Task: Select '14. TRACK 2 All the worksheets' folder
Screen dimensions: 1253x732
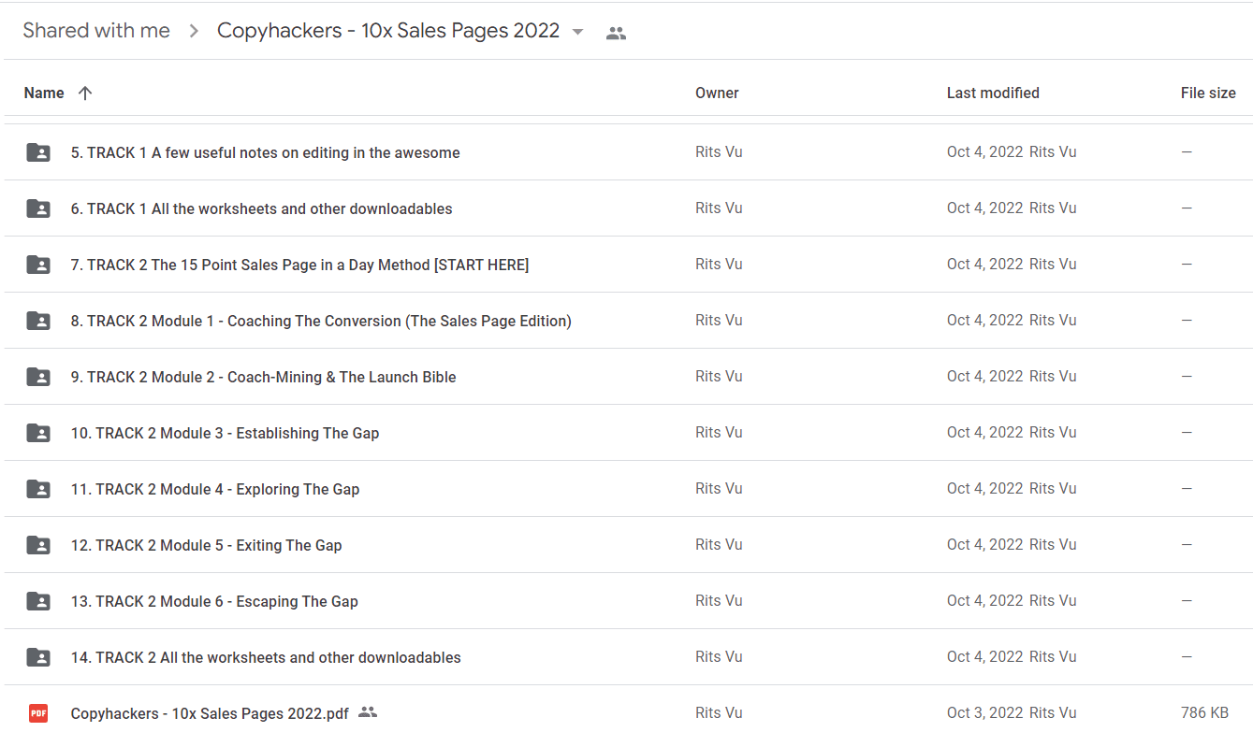Action: [266, 658]
